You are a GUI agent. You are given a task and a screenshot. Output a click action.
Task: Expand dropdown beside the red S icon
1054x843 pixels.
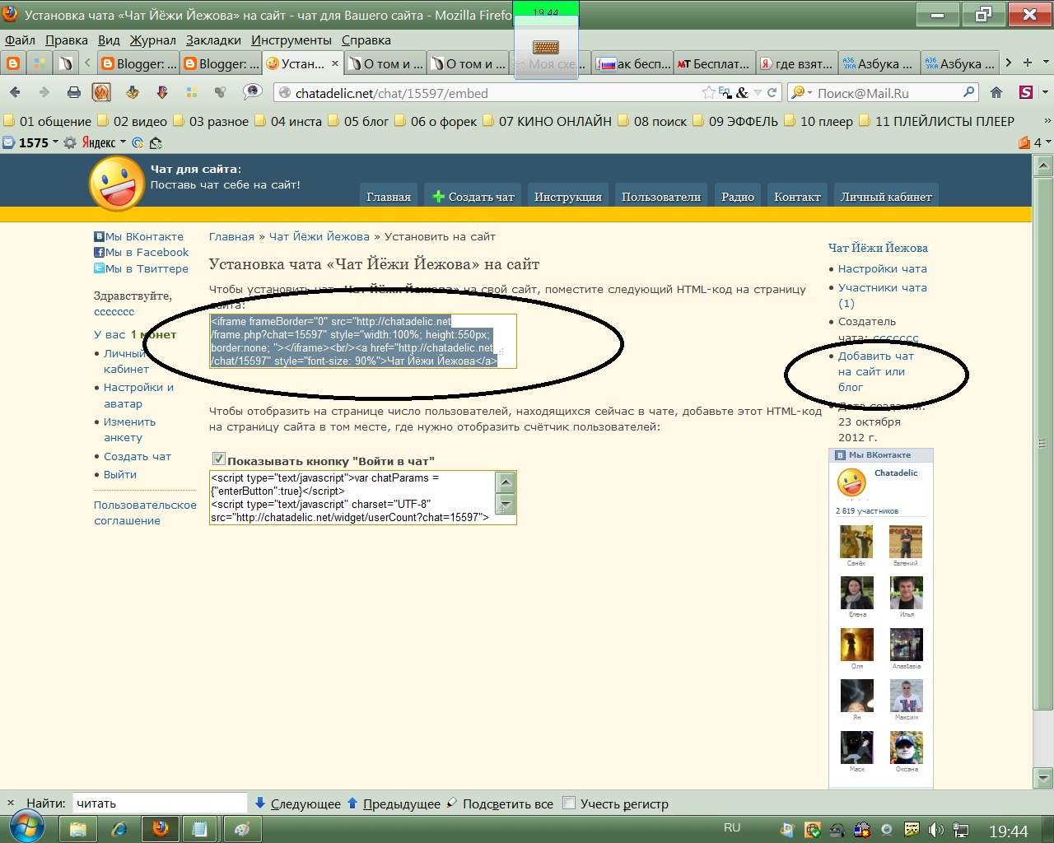(x=1045, y=92)
